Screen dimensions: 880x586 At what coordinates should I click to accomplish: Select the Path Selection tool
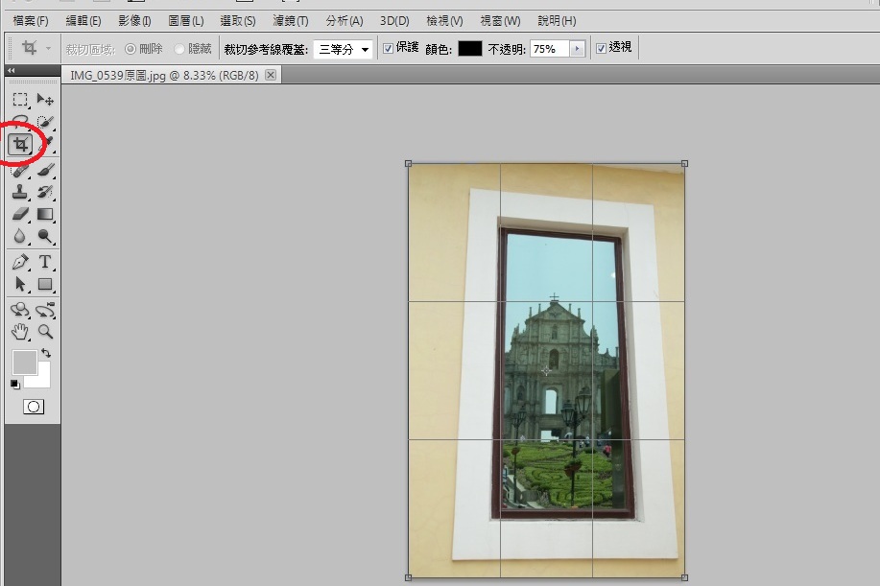20,284
